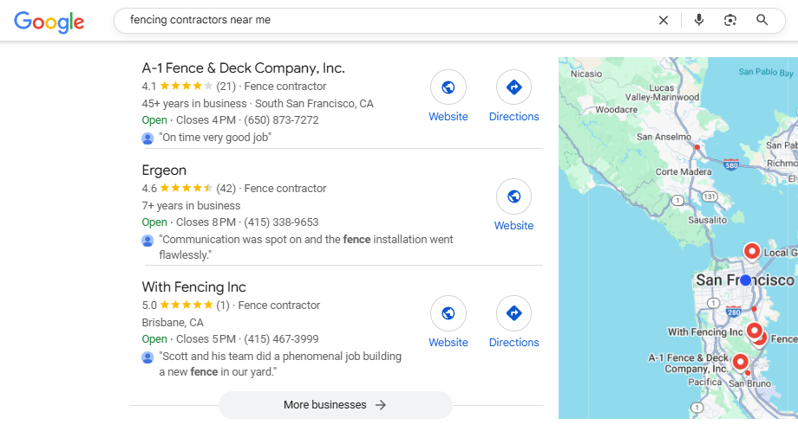798x431 pixels.
Task: Click in the search input field
Action: point(382,20)
